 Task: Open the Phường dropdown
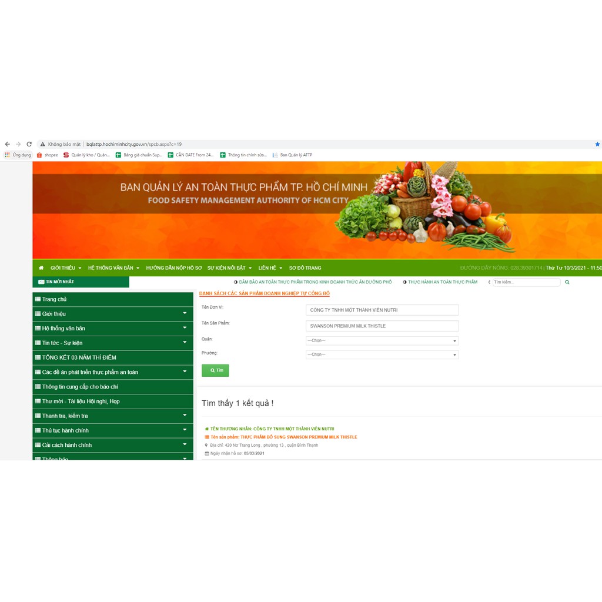pyautogui.click(x=382, y=354)
